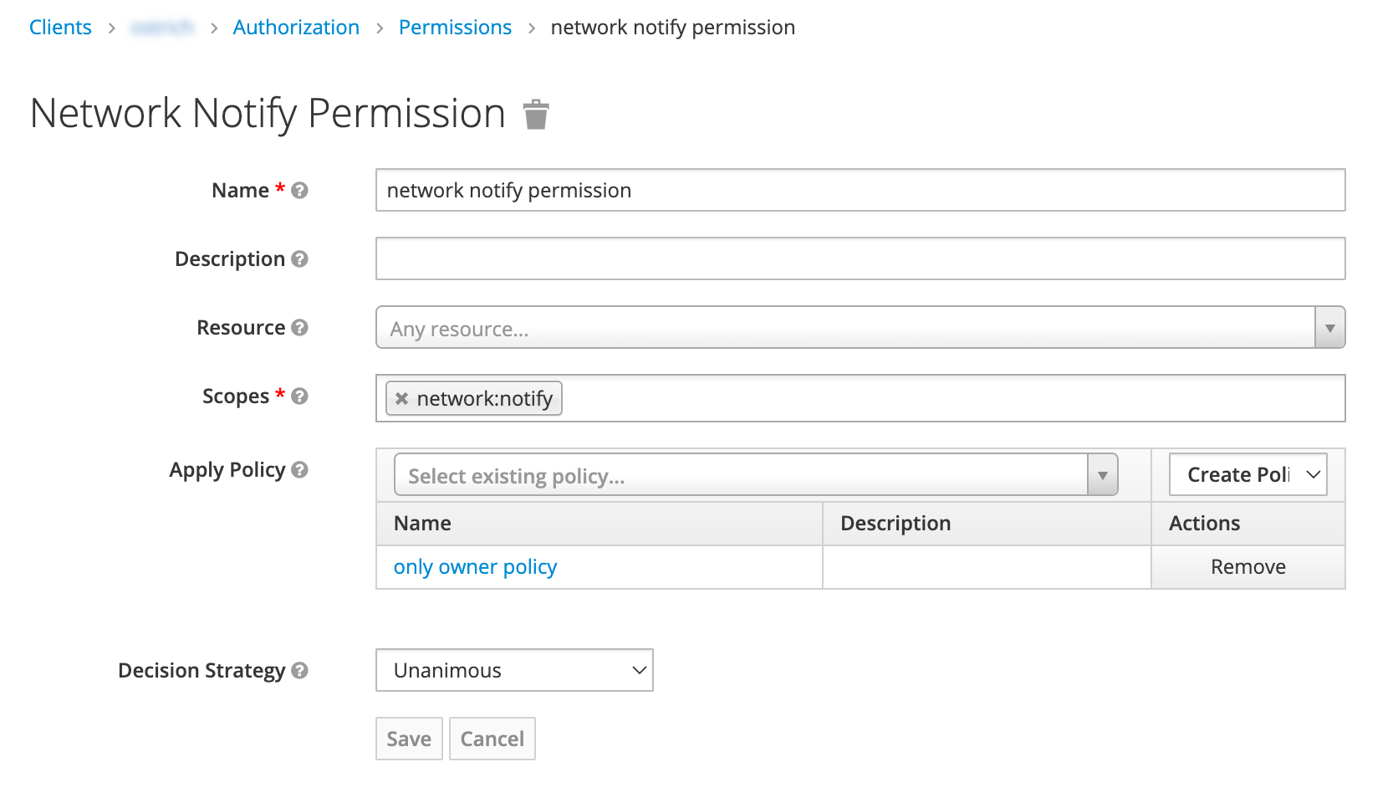
Task: Open the help tooltip beside Scopes
Action: click(x=300, y=396)
